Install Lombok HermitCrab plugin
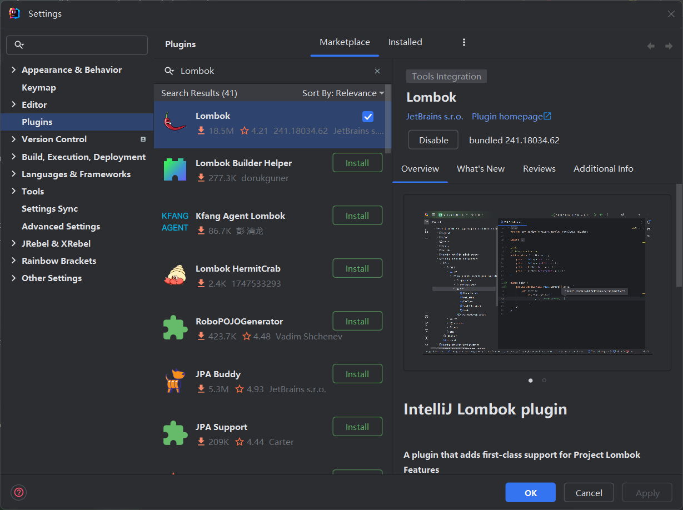 357,268
